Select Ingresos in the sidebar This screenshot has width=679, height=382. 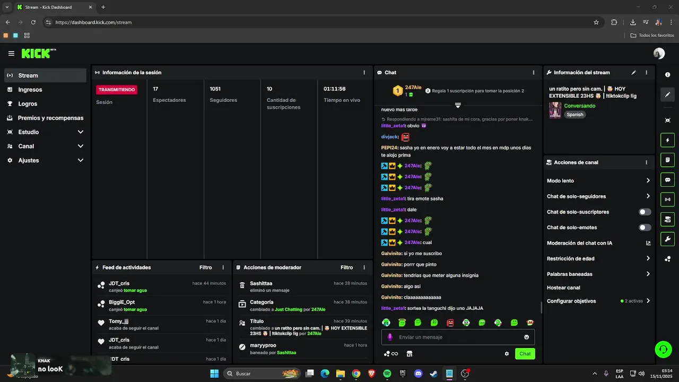(45, 90)
